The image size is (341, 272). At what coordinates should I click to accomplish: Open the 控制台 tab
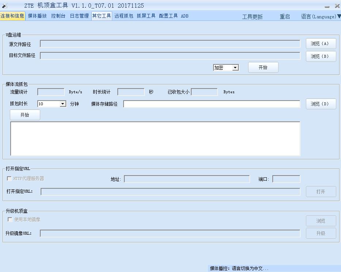58,16
